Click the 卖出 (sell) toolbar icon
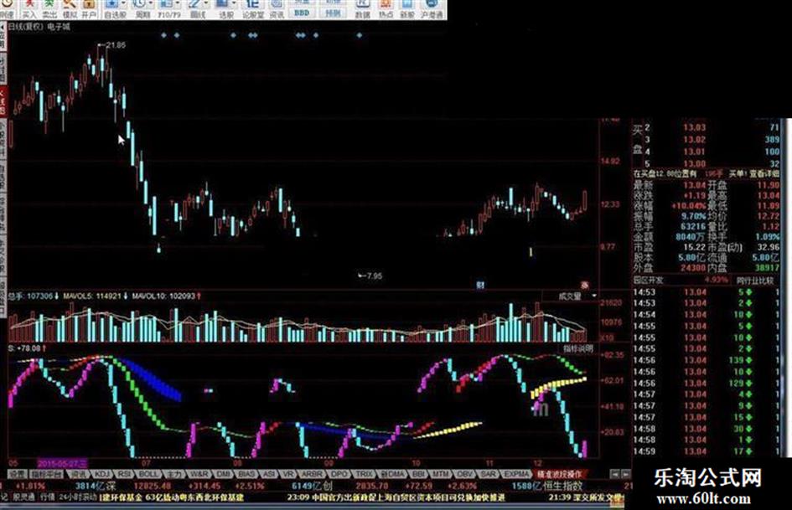 point(49,8)
